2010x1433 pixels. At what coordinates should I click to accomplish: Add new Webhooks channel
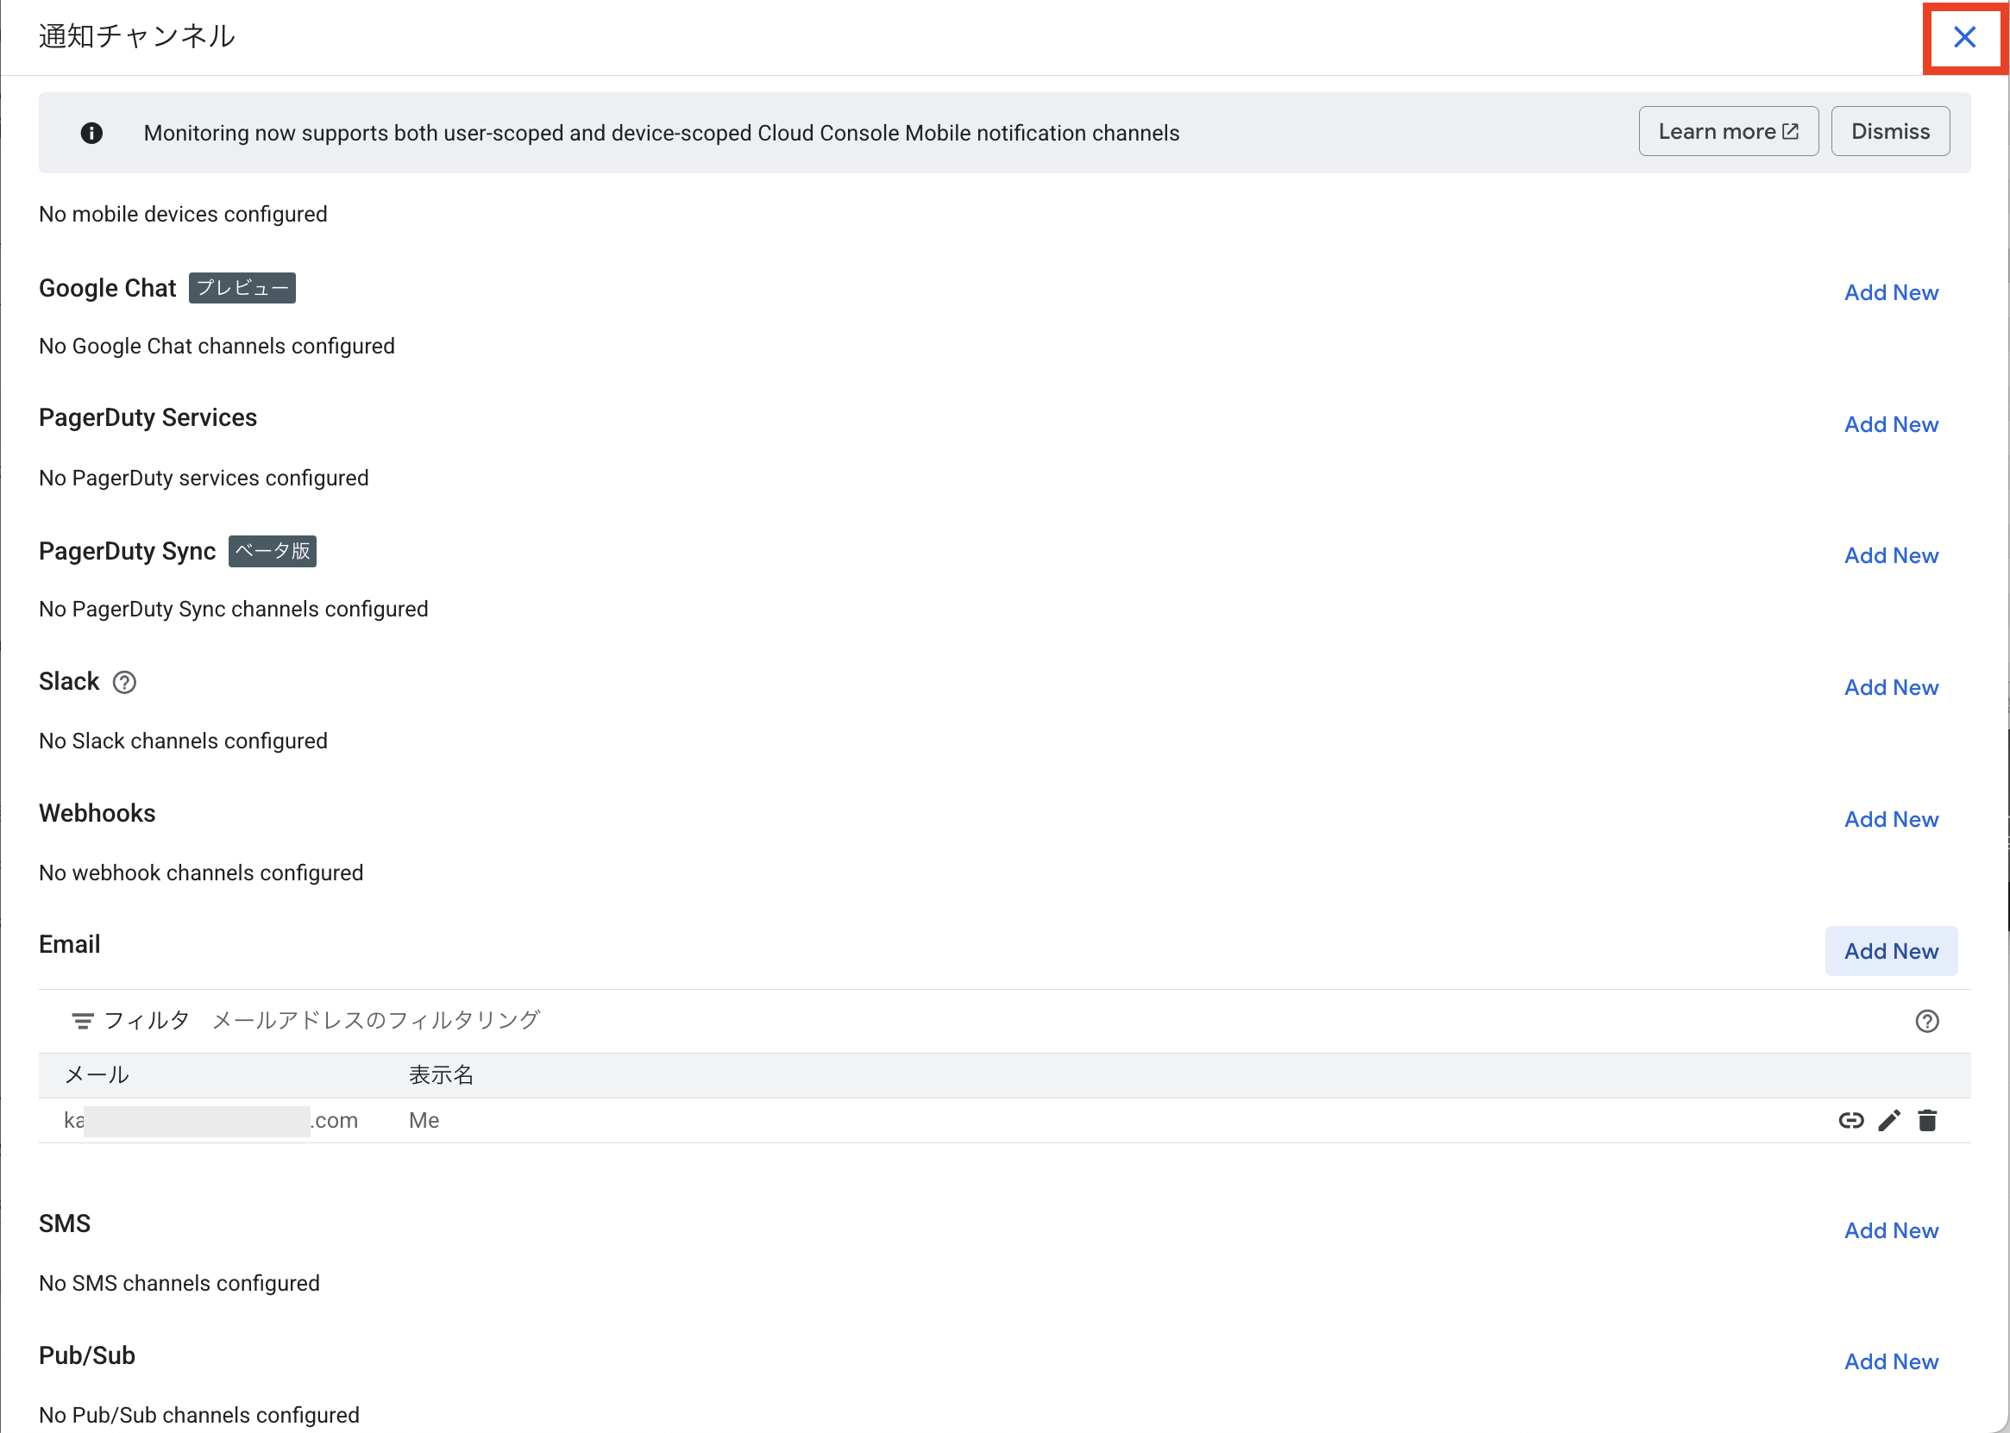coord(1891,819)
